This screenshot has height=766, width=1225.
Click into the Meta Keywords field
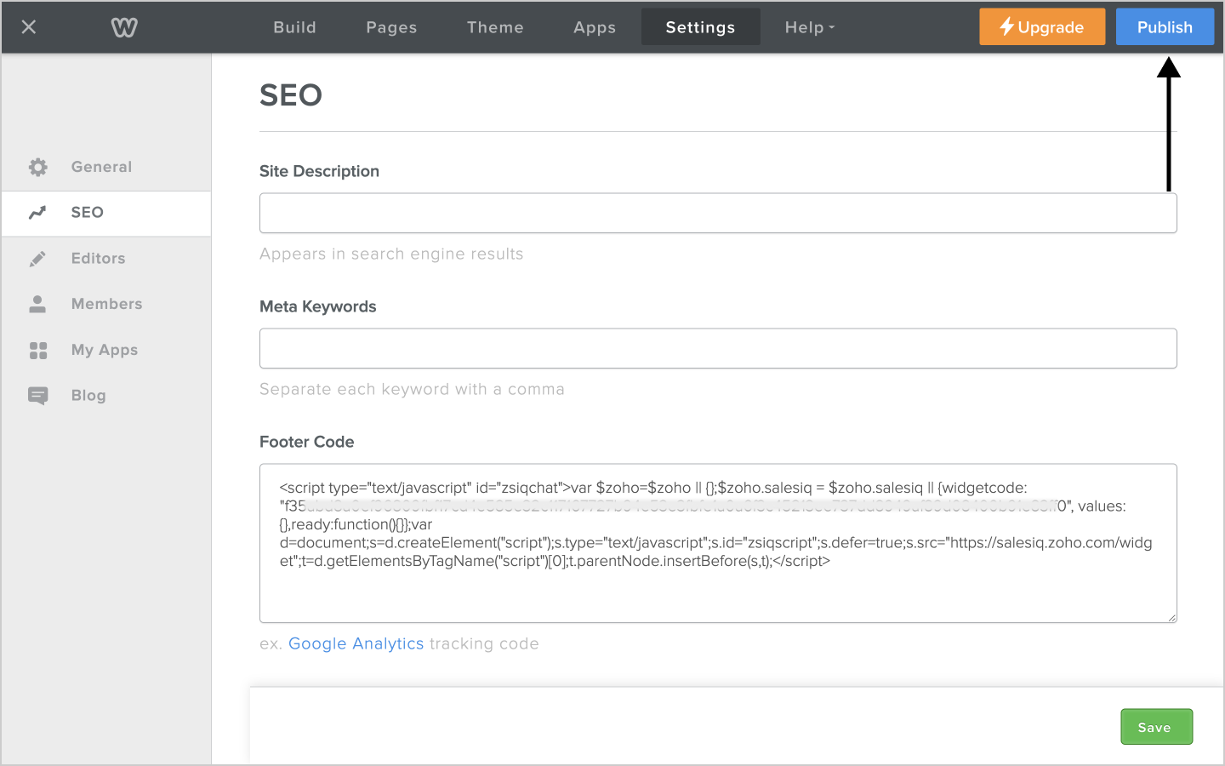tap(717, 348)
